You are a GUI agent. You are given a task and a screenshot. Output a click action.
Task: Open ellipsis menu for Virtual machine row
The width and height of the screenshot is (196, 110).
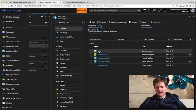[190, 62]
